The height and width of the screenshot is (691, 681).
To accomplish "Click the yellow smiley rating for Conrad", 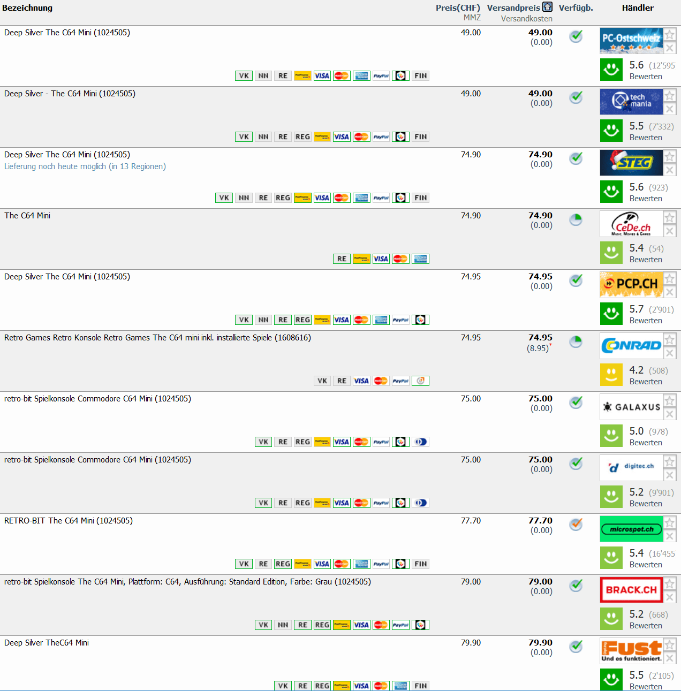I will (611, 374).
